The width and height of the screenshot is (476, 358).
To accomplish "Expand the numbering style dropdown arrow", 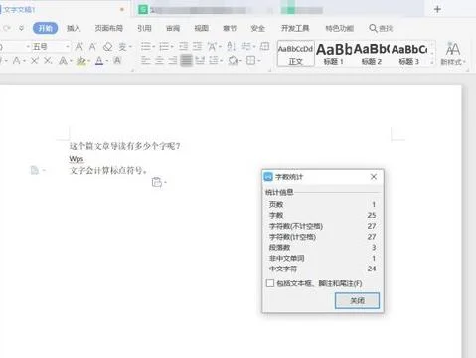I will pyautogui.click(x=172, y=47).
